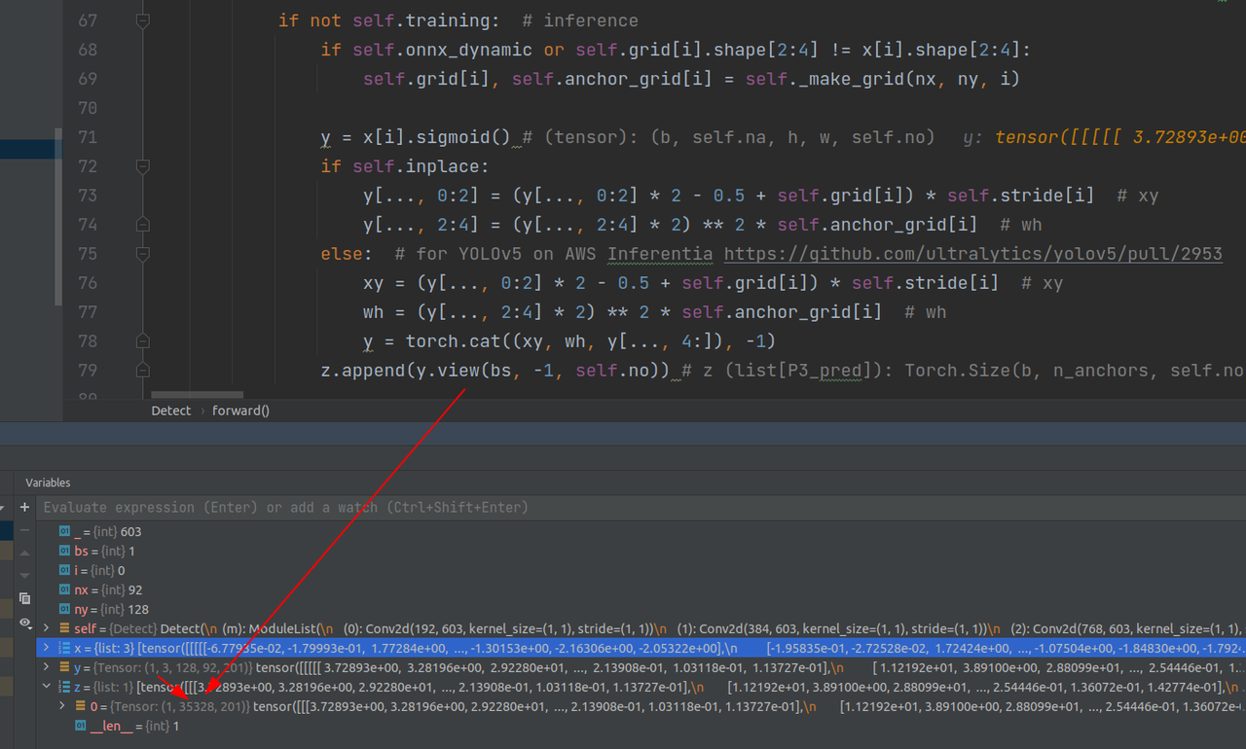The image size is (1246, 749).
Task: Collapse the z list variable
Action: 47,687
